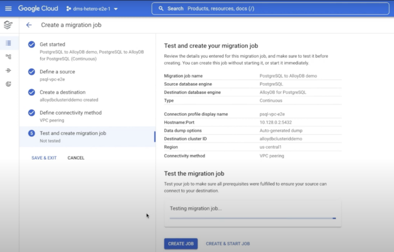The width and height of the screenshot is (394, 252).
Task: Go to the Create a destination step
Action: [x=87, y=96]
